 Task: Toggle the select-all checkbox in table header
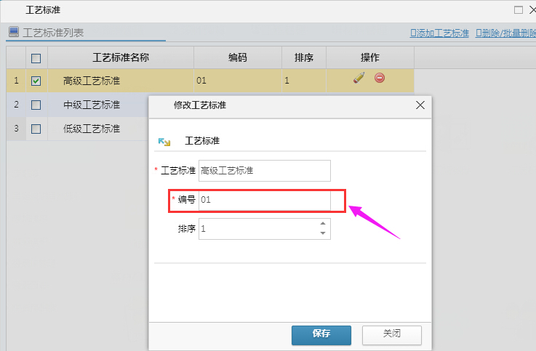(x=36, y=58)
